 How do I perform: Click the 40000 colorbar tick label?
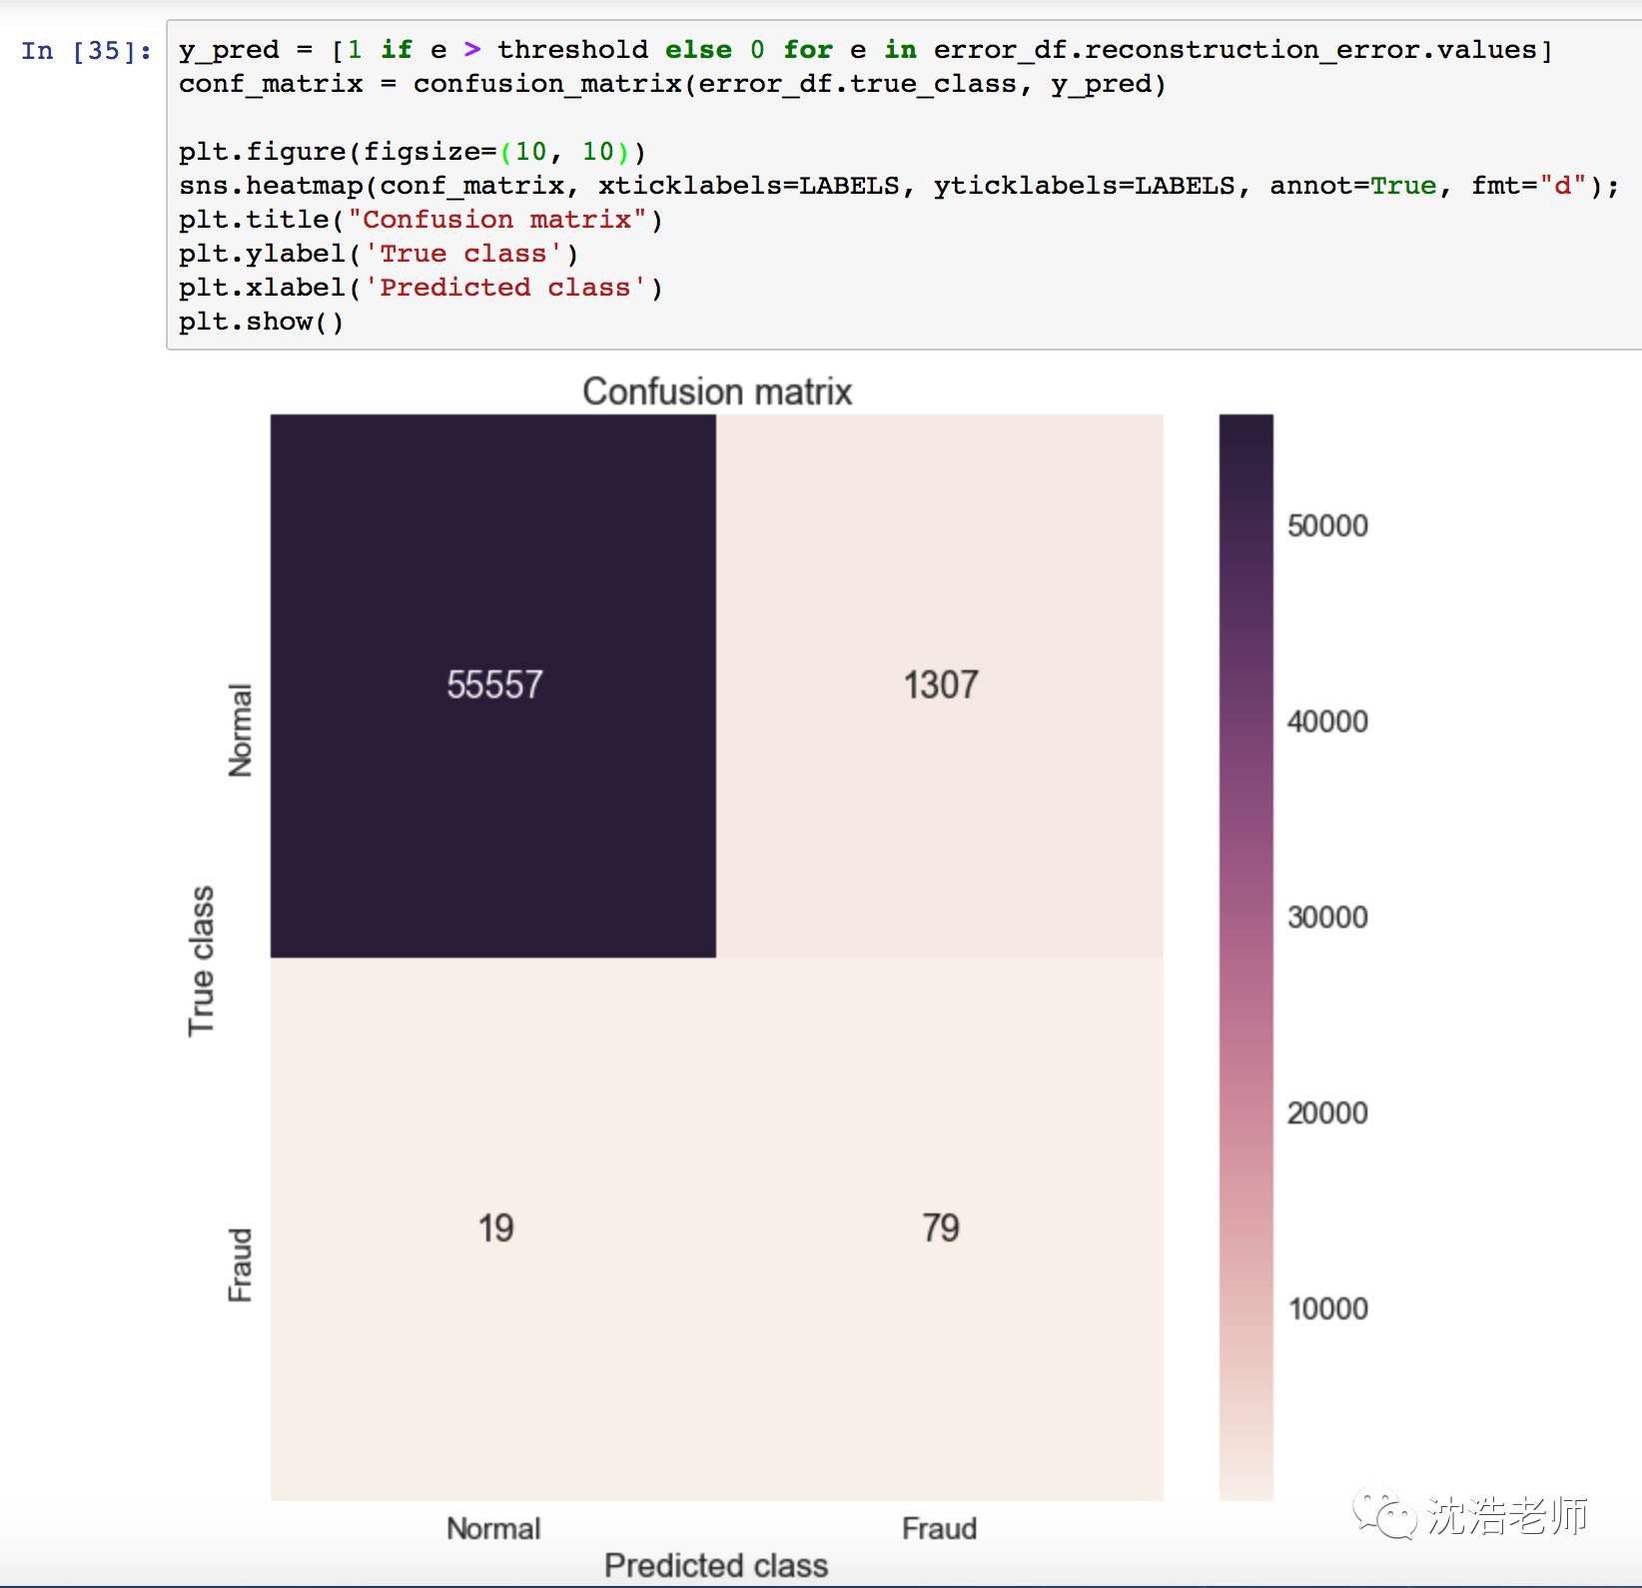tap(1327, 722)
